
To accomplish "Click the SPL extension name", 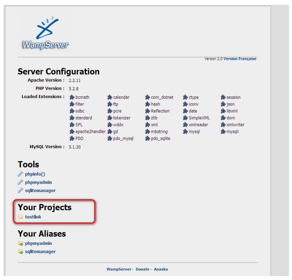I will click(79, 125).
